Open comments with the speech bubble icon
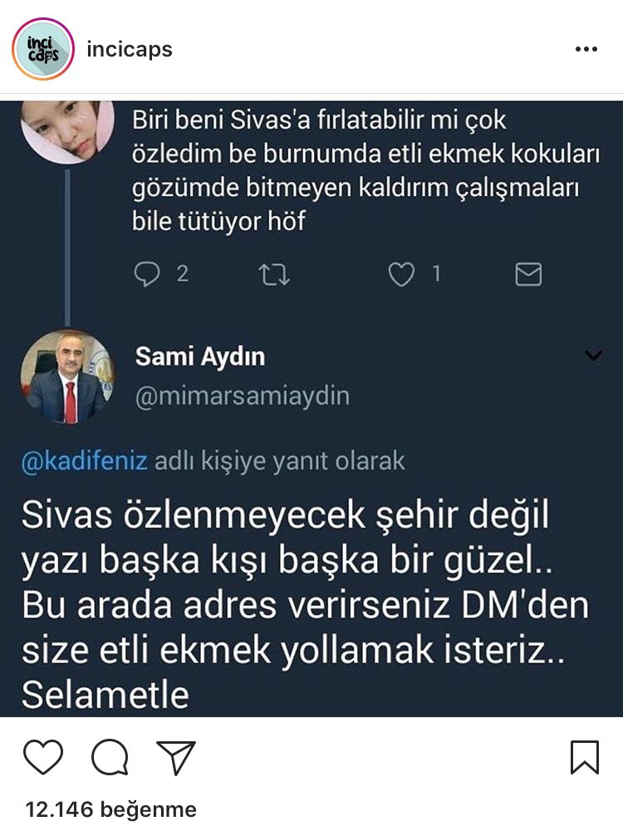 click(x=110, y=757)
